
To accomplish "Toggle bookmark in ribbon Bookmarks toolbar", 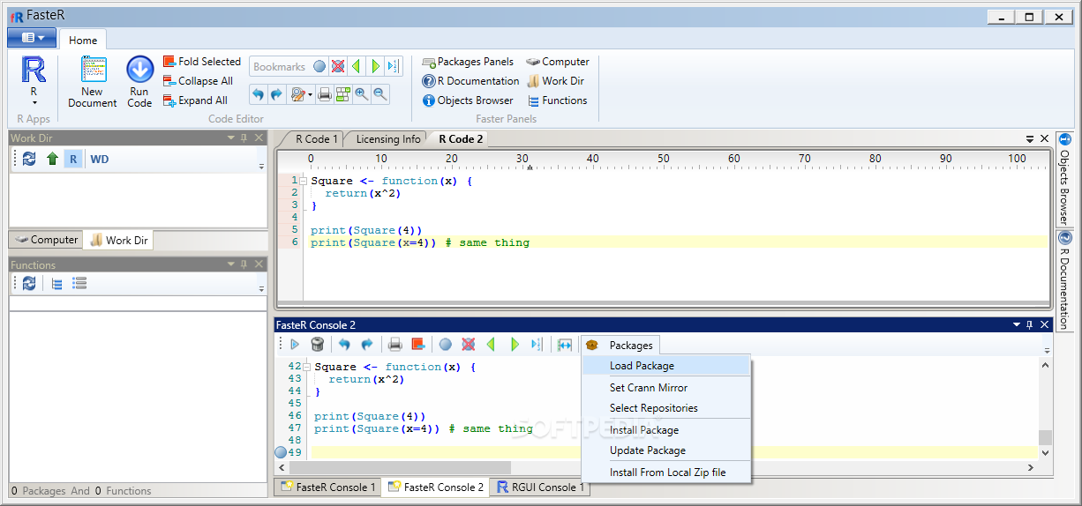I will pyautogui.click(x=319, y=66).
